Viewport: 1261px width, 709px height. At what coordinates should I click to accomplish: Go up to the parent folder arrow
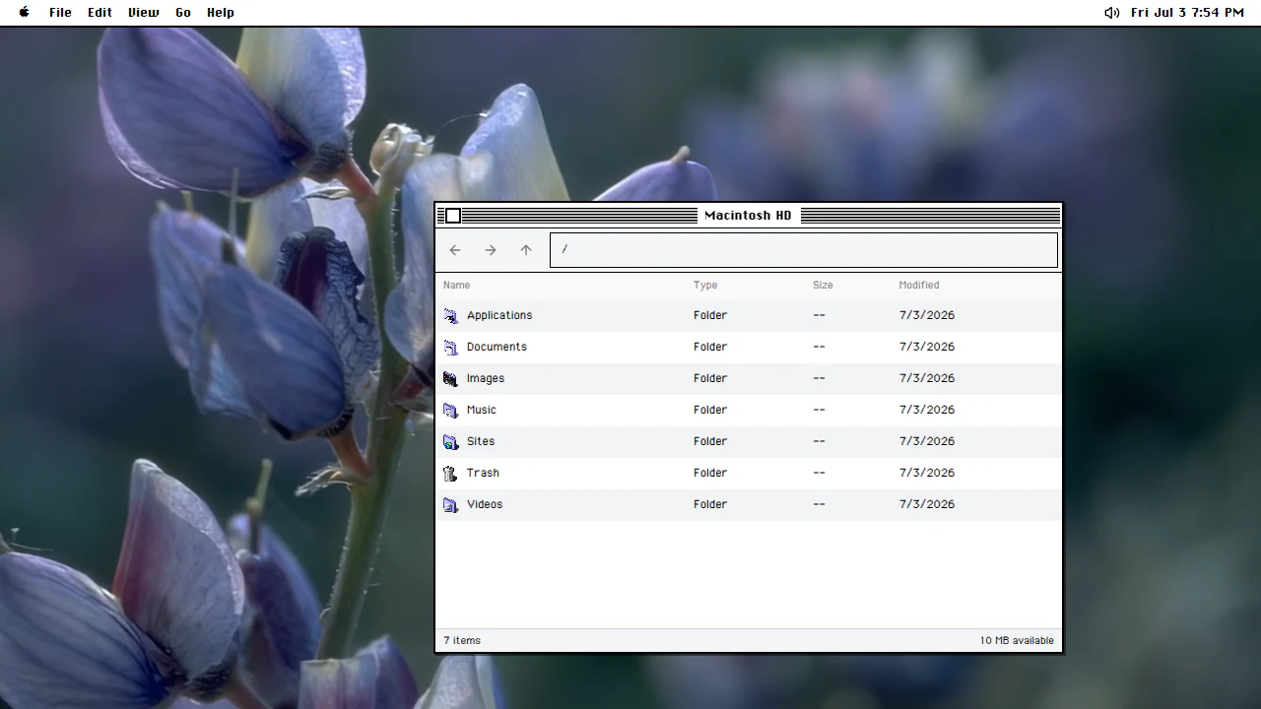click(526, 250)
